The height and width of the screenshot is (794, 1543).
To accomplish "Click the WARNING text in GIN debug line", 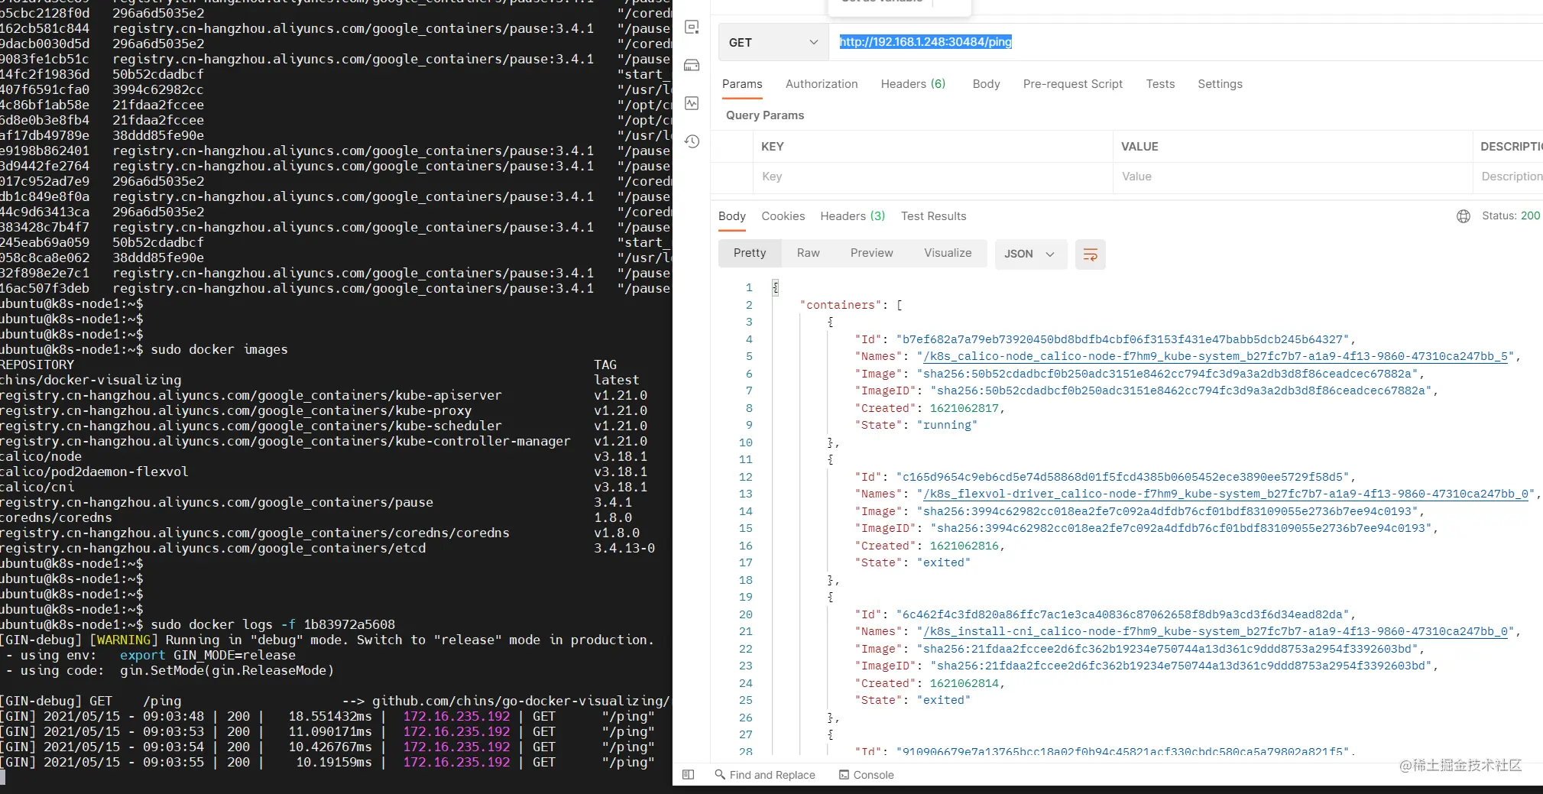I will [x=123, y=640].
